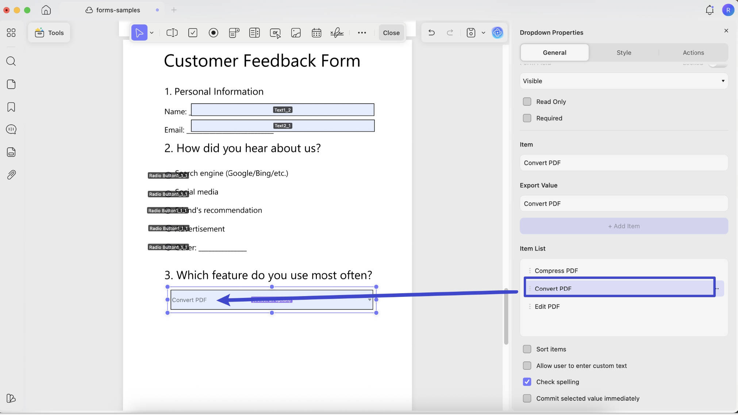Pick the date field calendar tool
The image size is (738, 415).
(x=316, y=33)
